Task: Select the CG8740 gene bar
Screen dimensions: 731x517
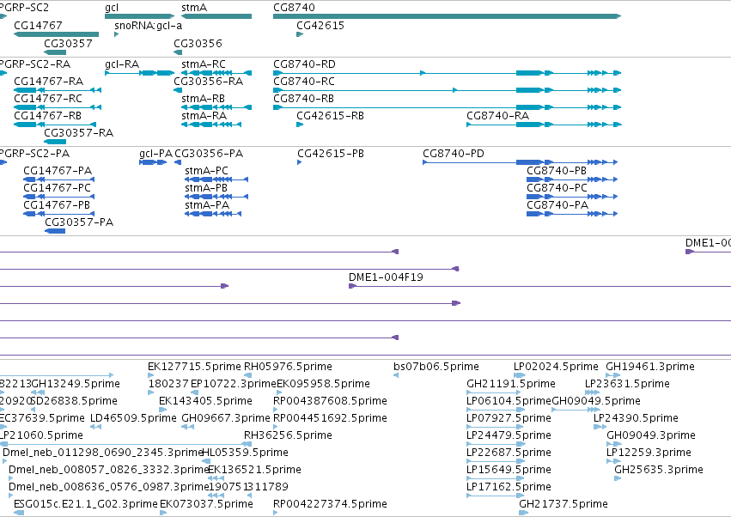Action: pos(447,16)
